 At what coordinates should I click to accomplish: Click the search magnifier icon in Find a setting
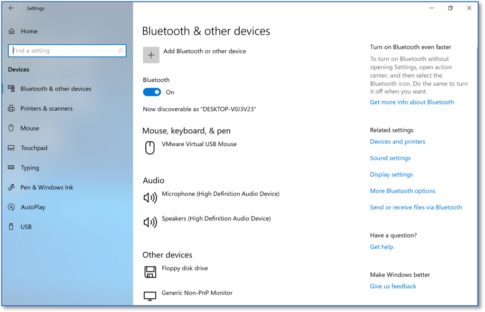point(120,50)
